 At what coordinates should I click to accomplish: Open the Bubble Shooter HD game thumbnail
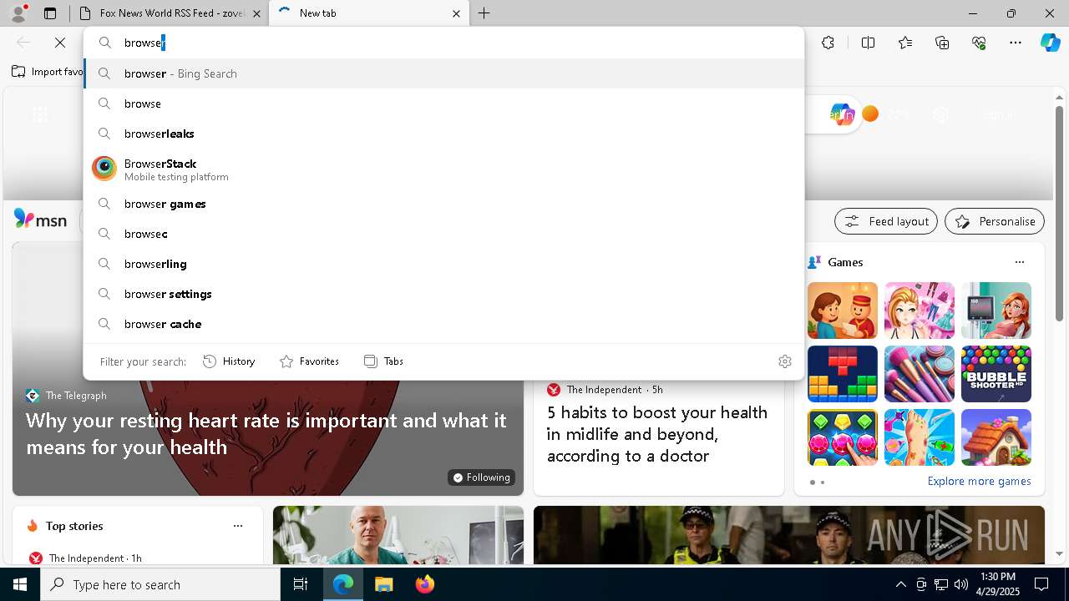tap(996, 374)
